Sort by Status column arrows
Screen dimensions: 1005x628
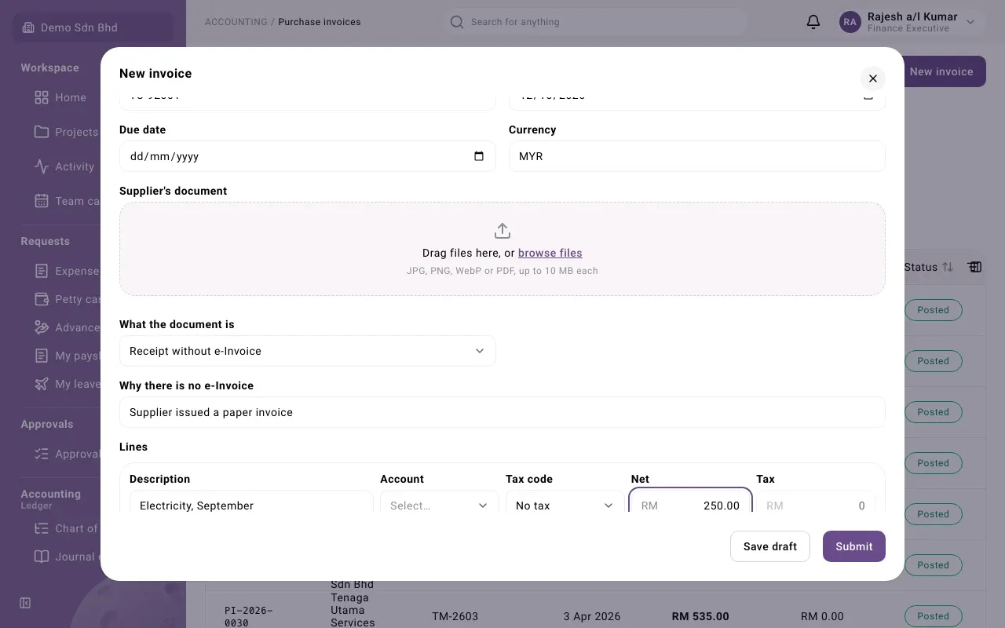click(948, 267)
